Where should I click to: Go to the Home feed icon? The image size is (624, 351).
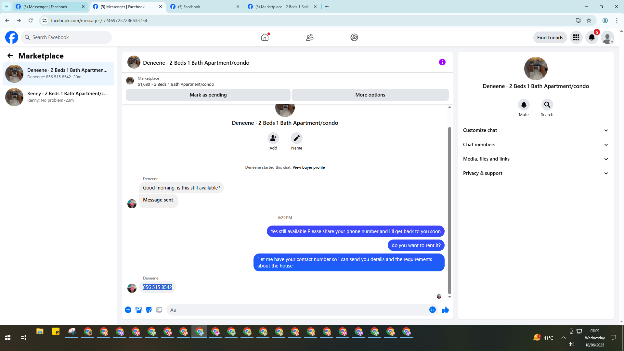(x=265, y=37)
